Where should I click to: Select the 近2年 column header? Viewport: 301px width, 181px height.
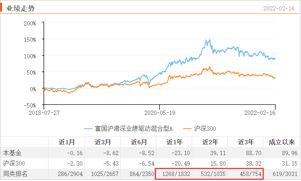(210, 142)
